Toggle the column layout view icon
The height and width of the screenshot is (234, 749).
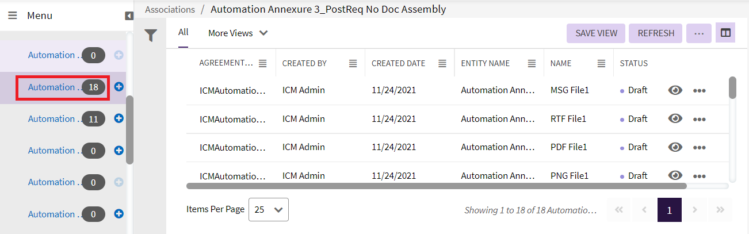725,33
